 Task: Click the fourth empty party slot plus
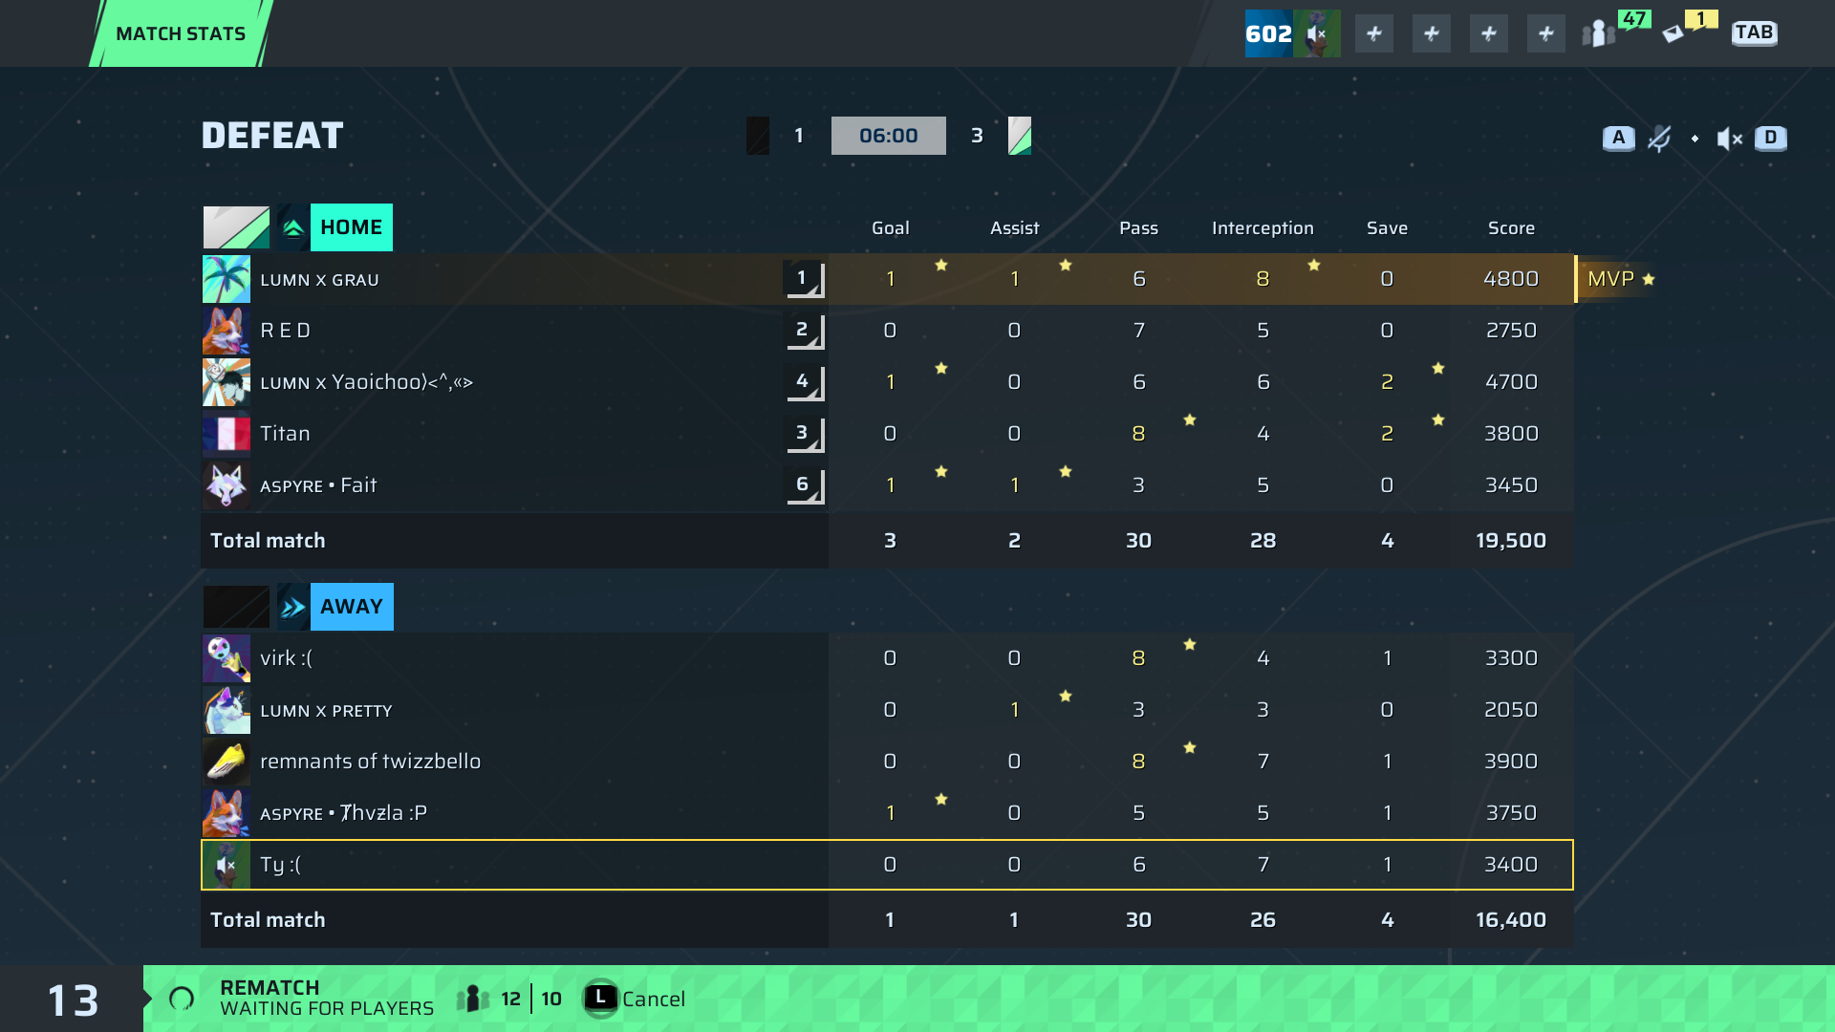(1546, 33)
